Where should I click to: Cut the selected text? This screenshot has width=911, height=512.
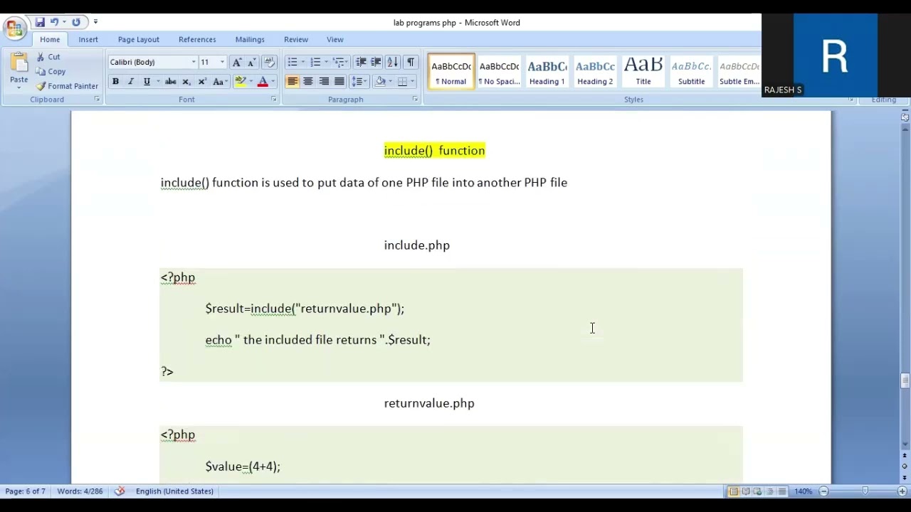pyautogui.click(x=48, y=57)
